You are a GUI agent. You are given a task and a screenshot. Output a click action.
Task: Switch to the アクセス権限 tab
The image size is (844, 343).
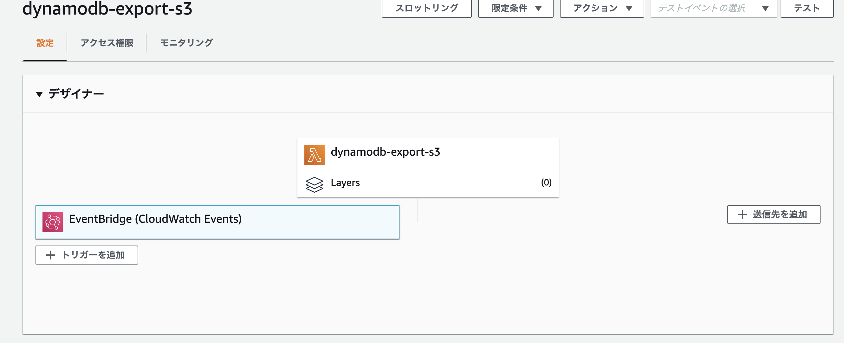pos(107,43)
